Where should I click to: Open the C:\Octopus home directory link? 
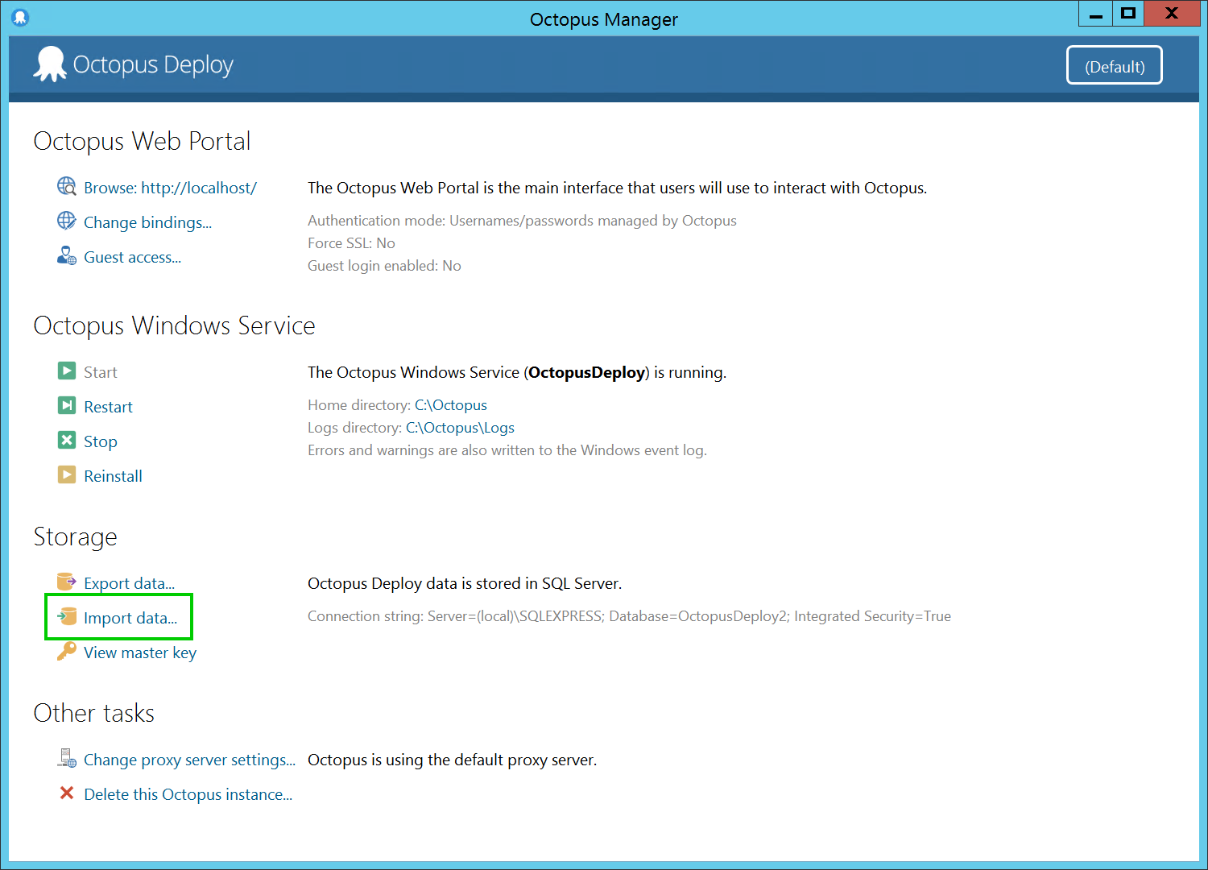[450, 405]
